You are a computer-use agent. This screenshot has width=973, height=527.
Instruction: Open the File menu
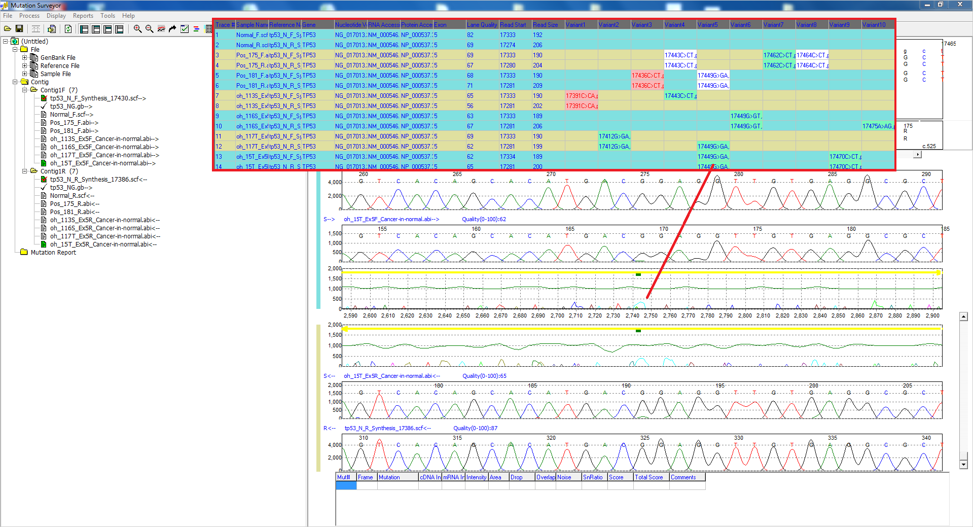pos(8,16)
